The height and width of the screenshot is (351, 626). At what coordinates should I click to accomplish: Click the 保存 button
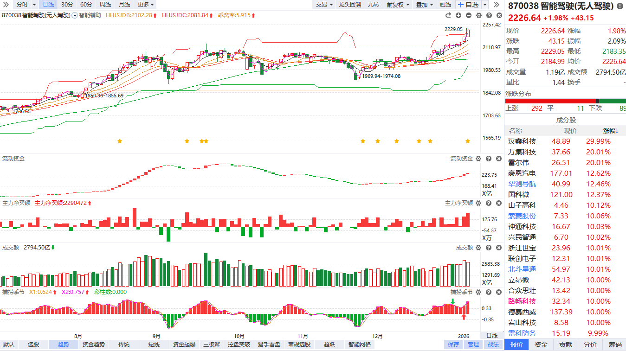tap(453, 345)
